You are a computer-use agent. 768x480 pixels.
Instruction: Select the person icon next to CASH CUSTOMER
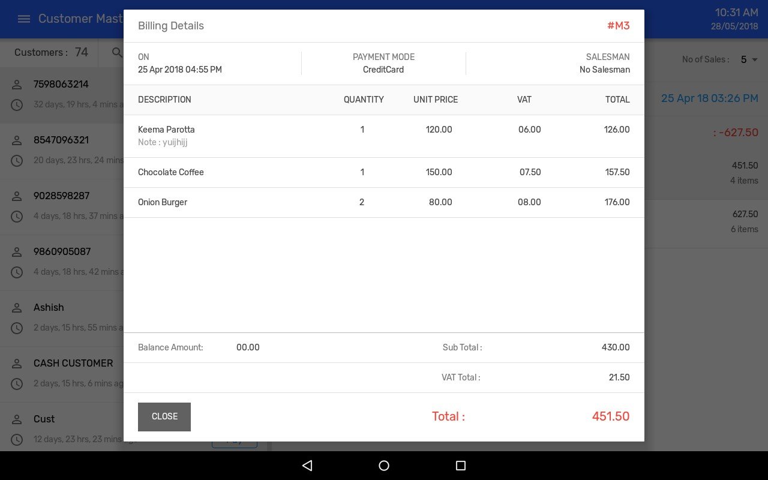17,363
